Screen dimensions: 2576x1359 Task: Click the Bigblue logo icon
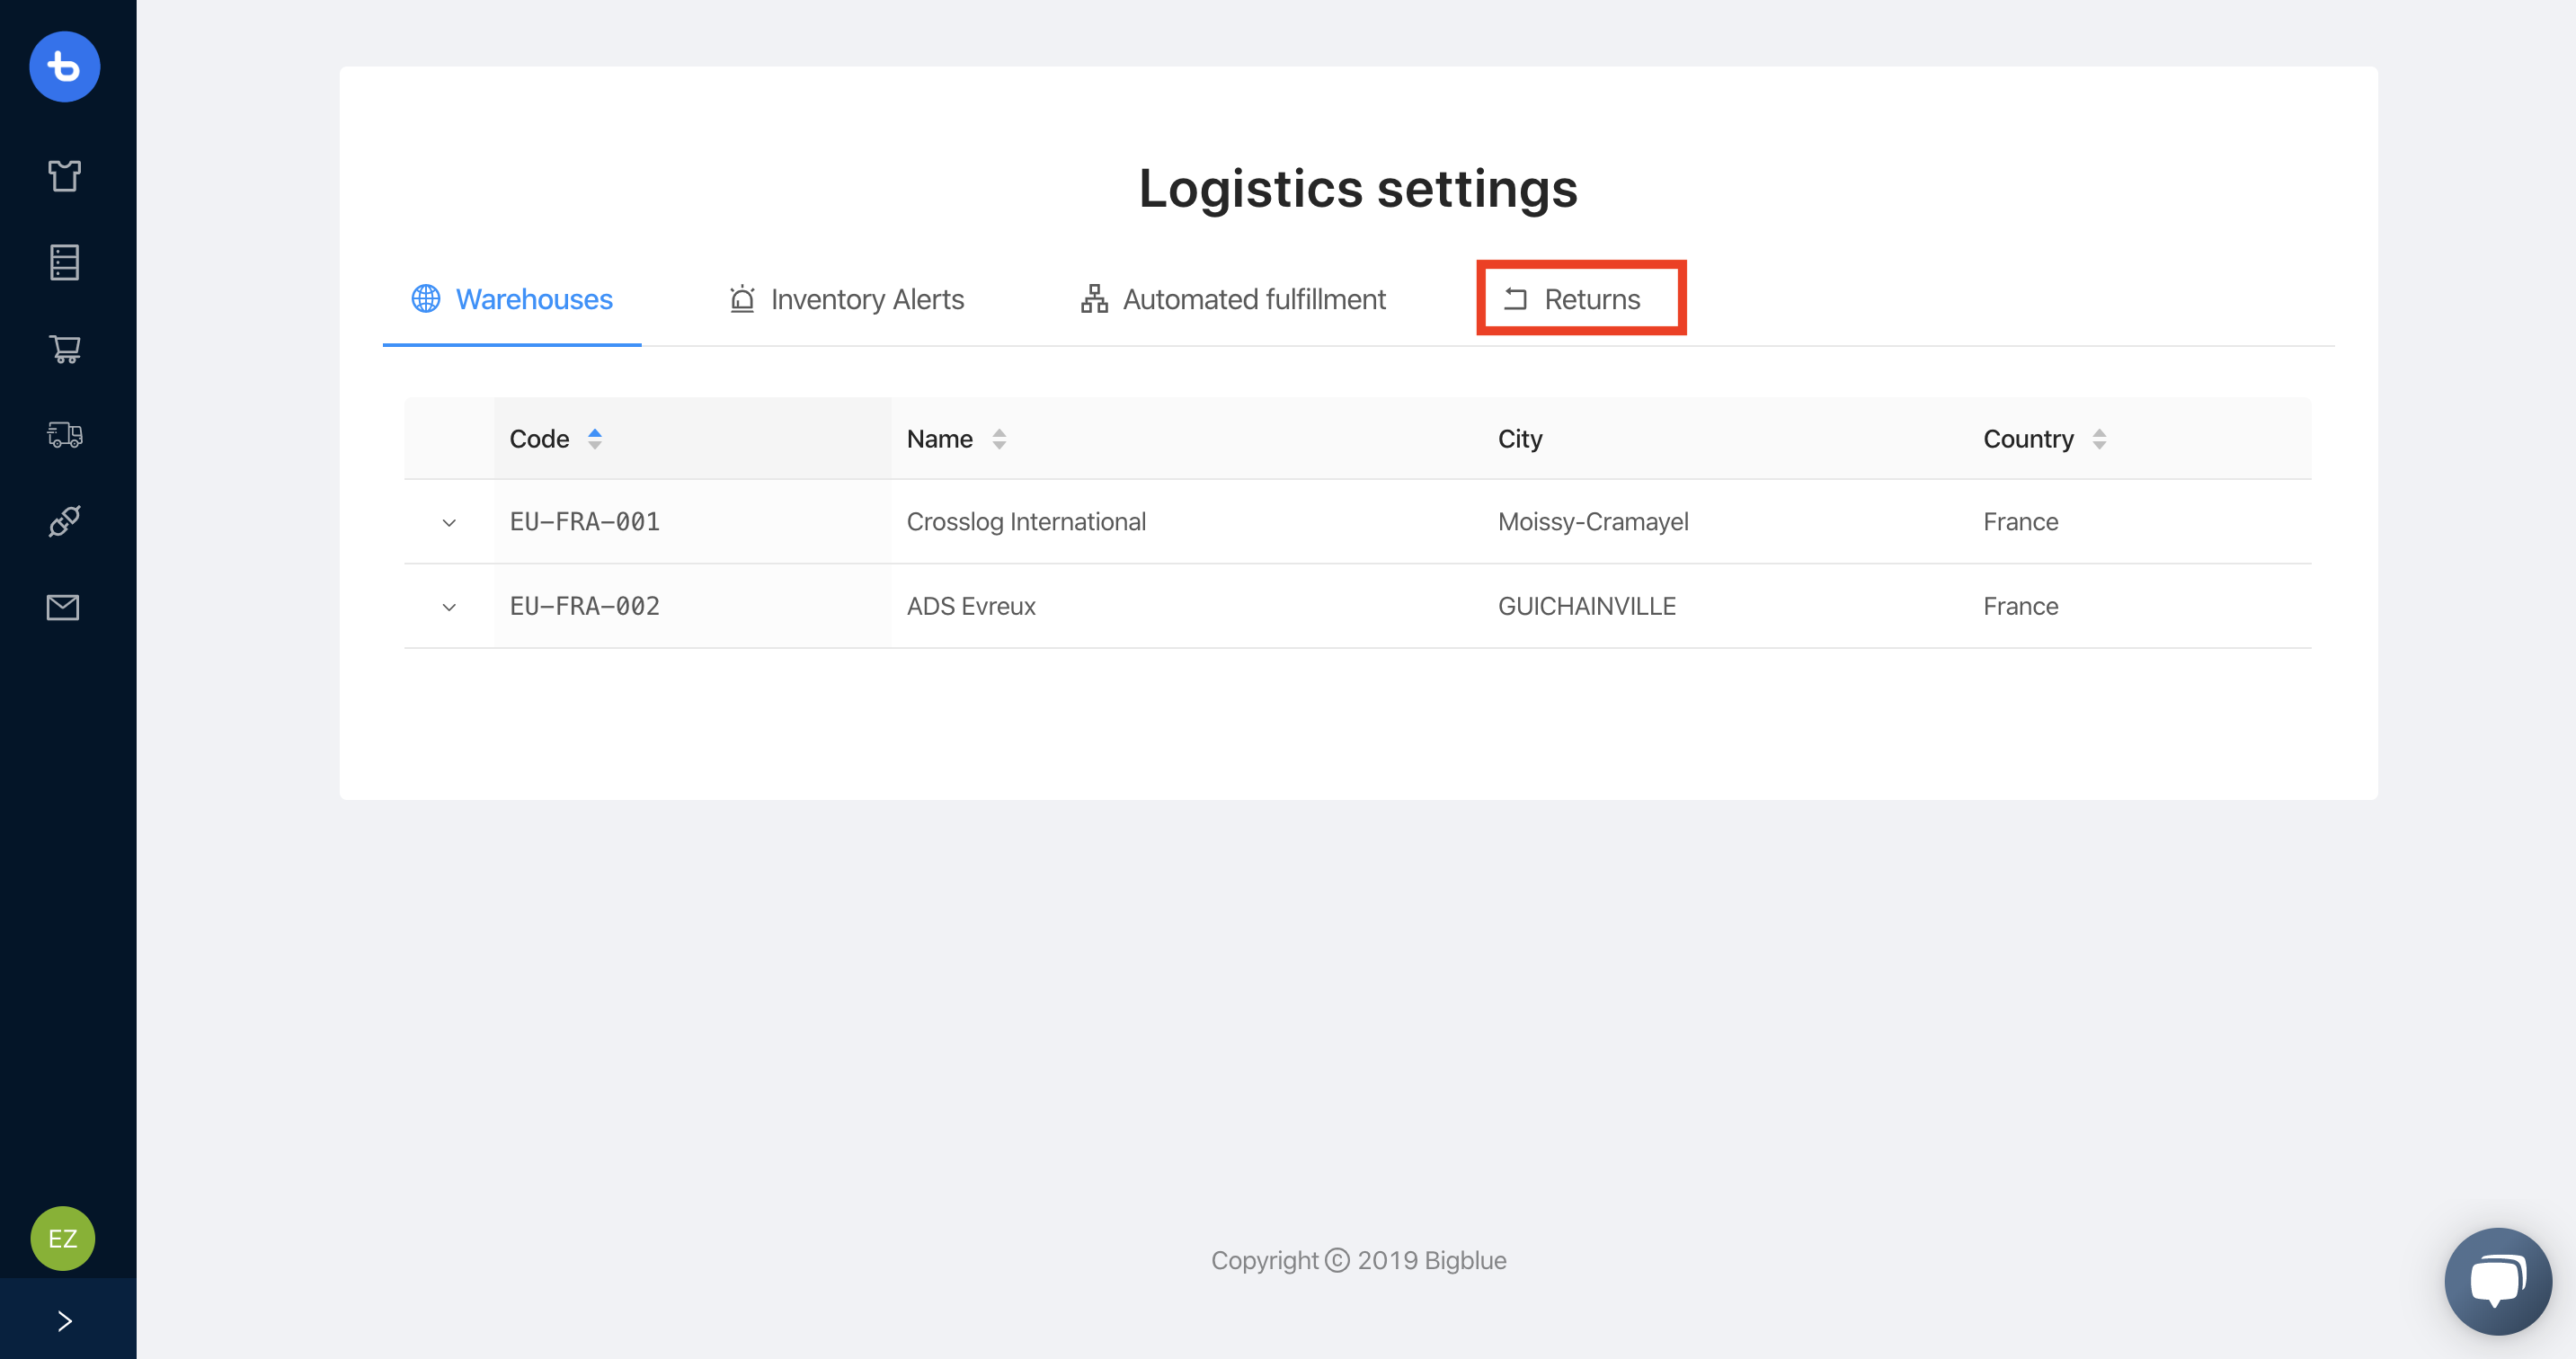(64, 67)
